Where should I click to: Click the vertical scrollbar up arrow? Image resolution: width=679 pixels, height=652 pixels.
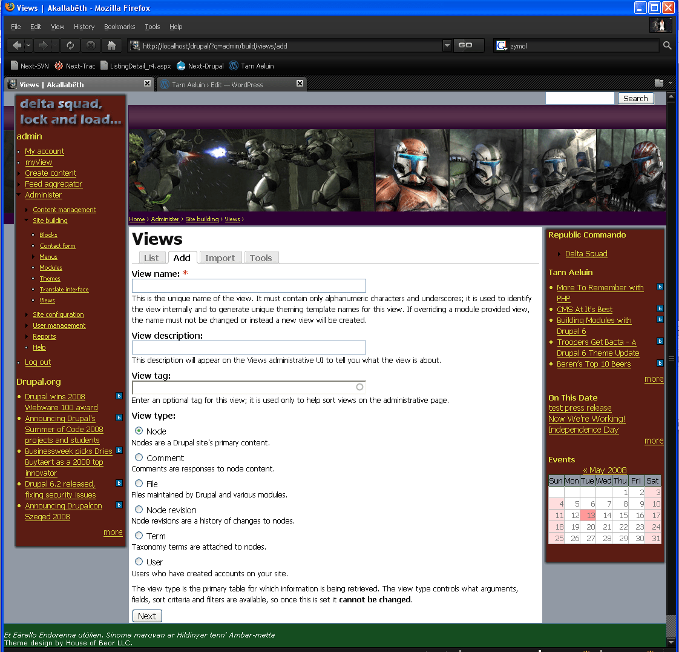671,97
